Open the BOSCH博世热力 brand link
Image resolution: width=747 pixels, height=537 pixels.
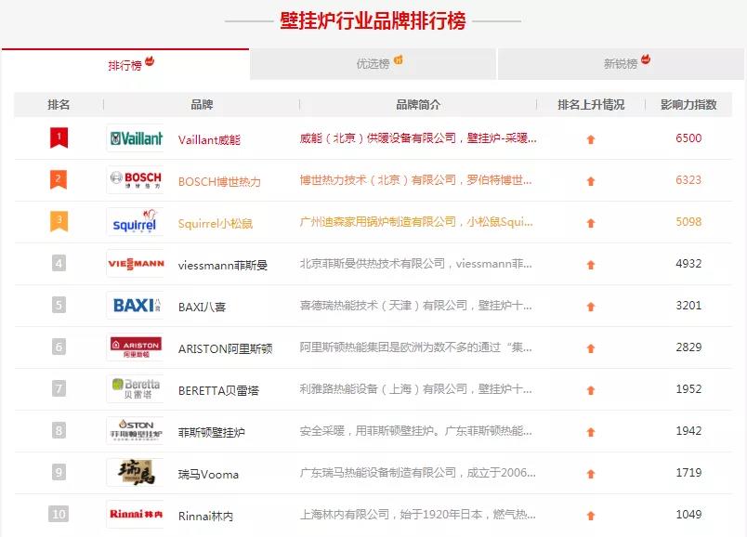point(219,181)
